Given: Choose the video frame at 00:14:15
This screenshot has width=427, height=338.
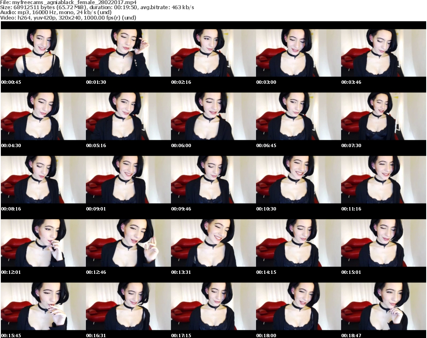Looking at the screenshot, I should [x=299, y=243].
